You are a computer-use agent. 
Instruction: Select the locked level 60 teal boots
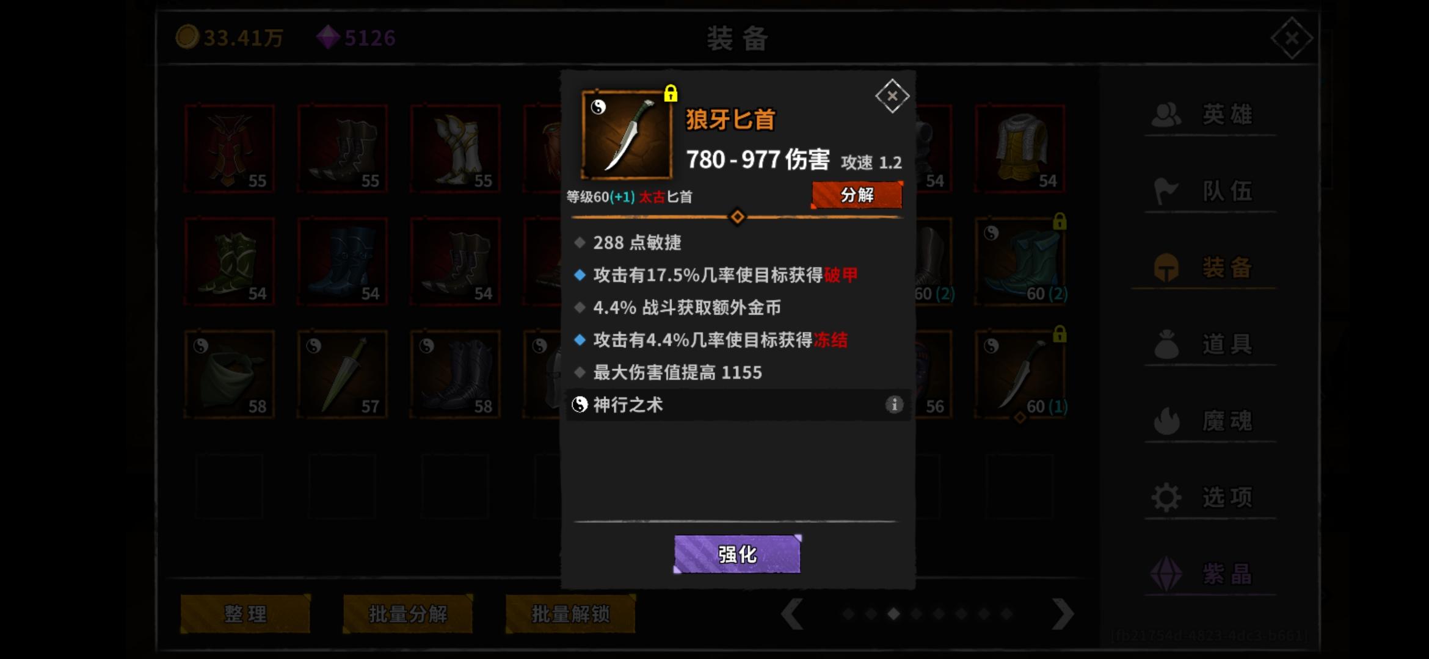click(x=1020, y=262)
